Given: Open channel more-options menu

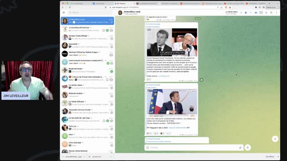Looking at the screenshot, I should [x=276, y=13].
